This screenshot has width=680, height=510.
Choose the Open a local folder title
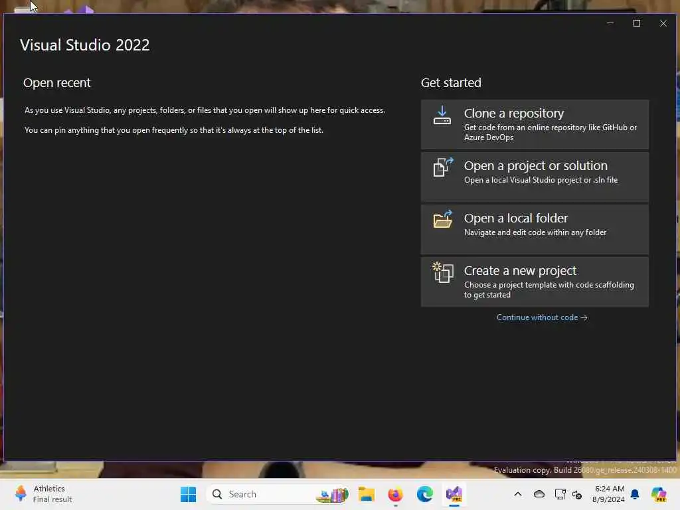click(515, 218)
